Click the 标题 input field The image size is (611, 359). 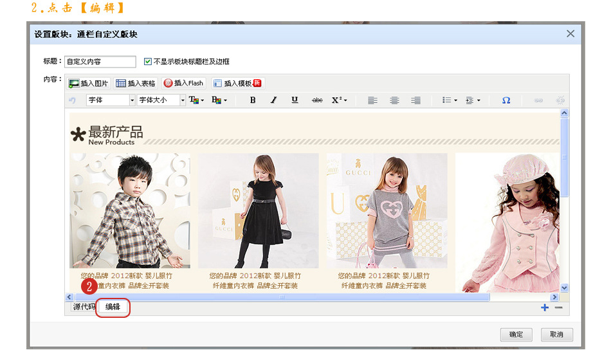point(100,62)
